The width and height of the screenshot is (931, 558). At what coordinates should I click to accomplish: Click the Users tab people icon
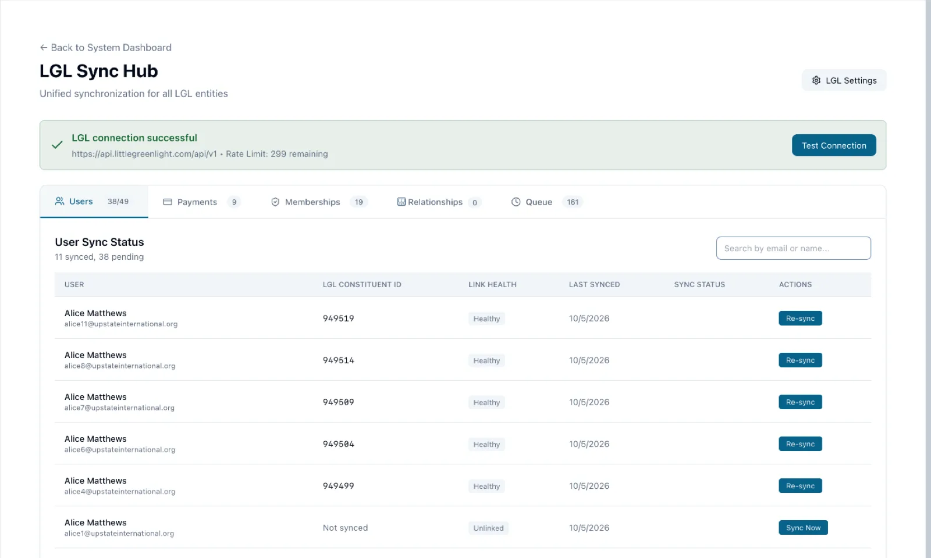point(59,201)
